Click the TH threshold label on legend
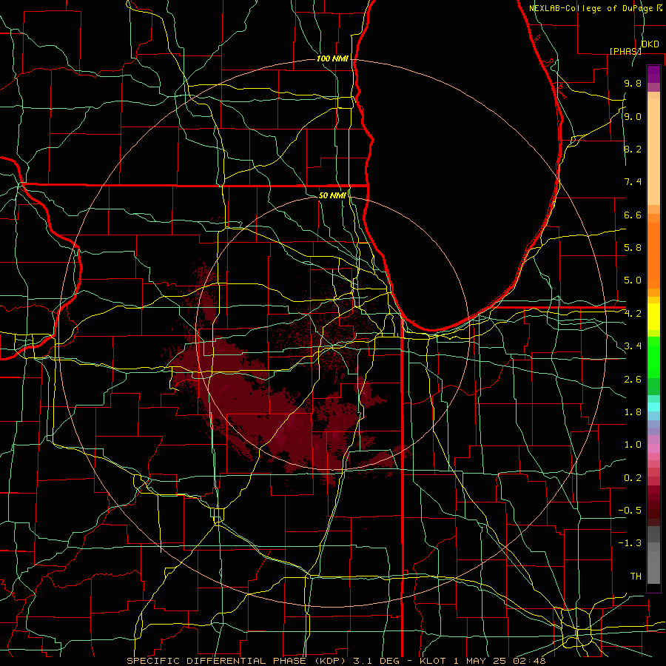This screenshot has height=666, width=666. 636,576
